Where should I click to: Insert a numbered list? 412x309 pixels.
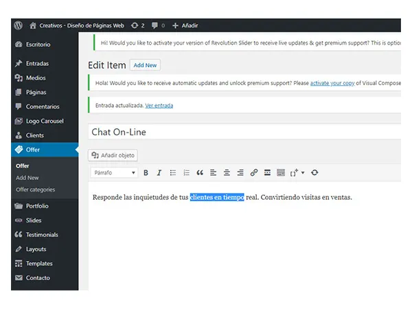click(186, 172)
